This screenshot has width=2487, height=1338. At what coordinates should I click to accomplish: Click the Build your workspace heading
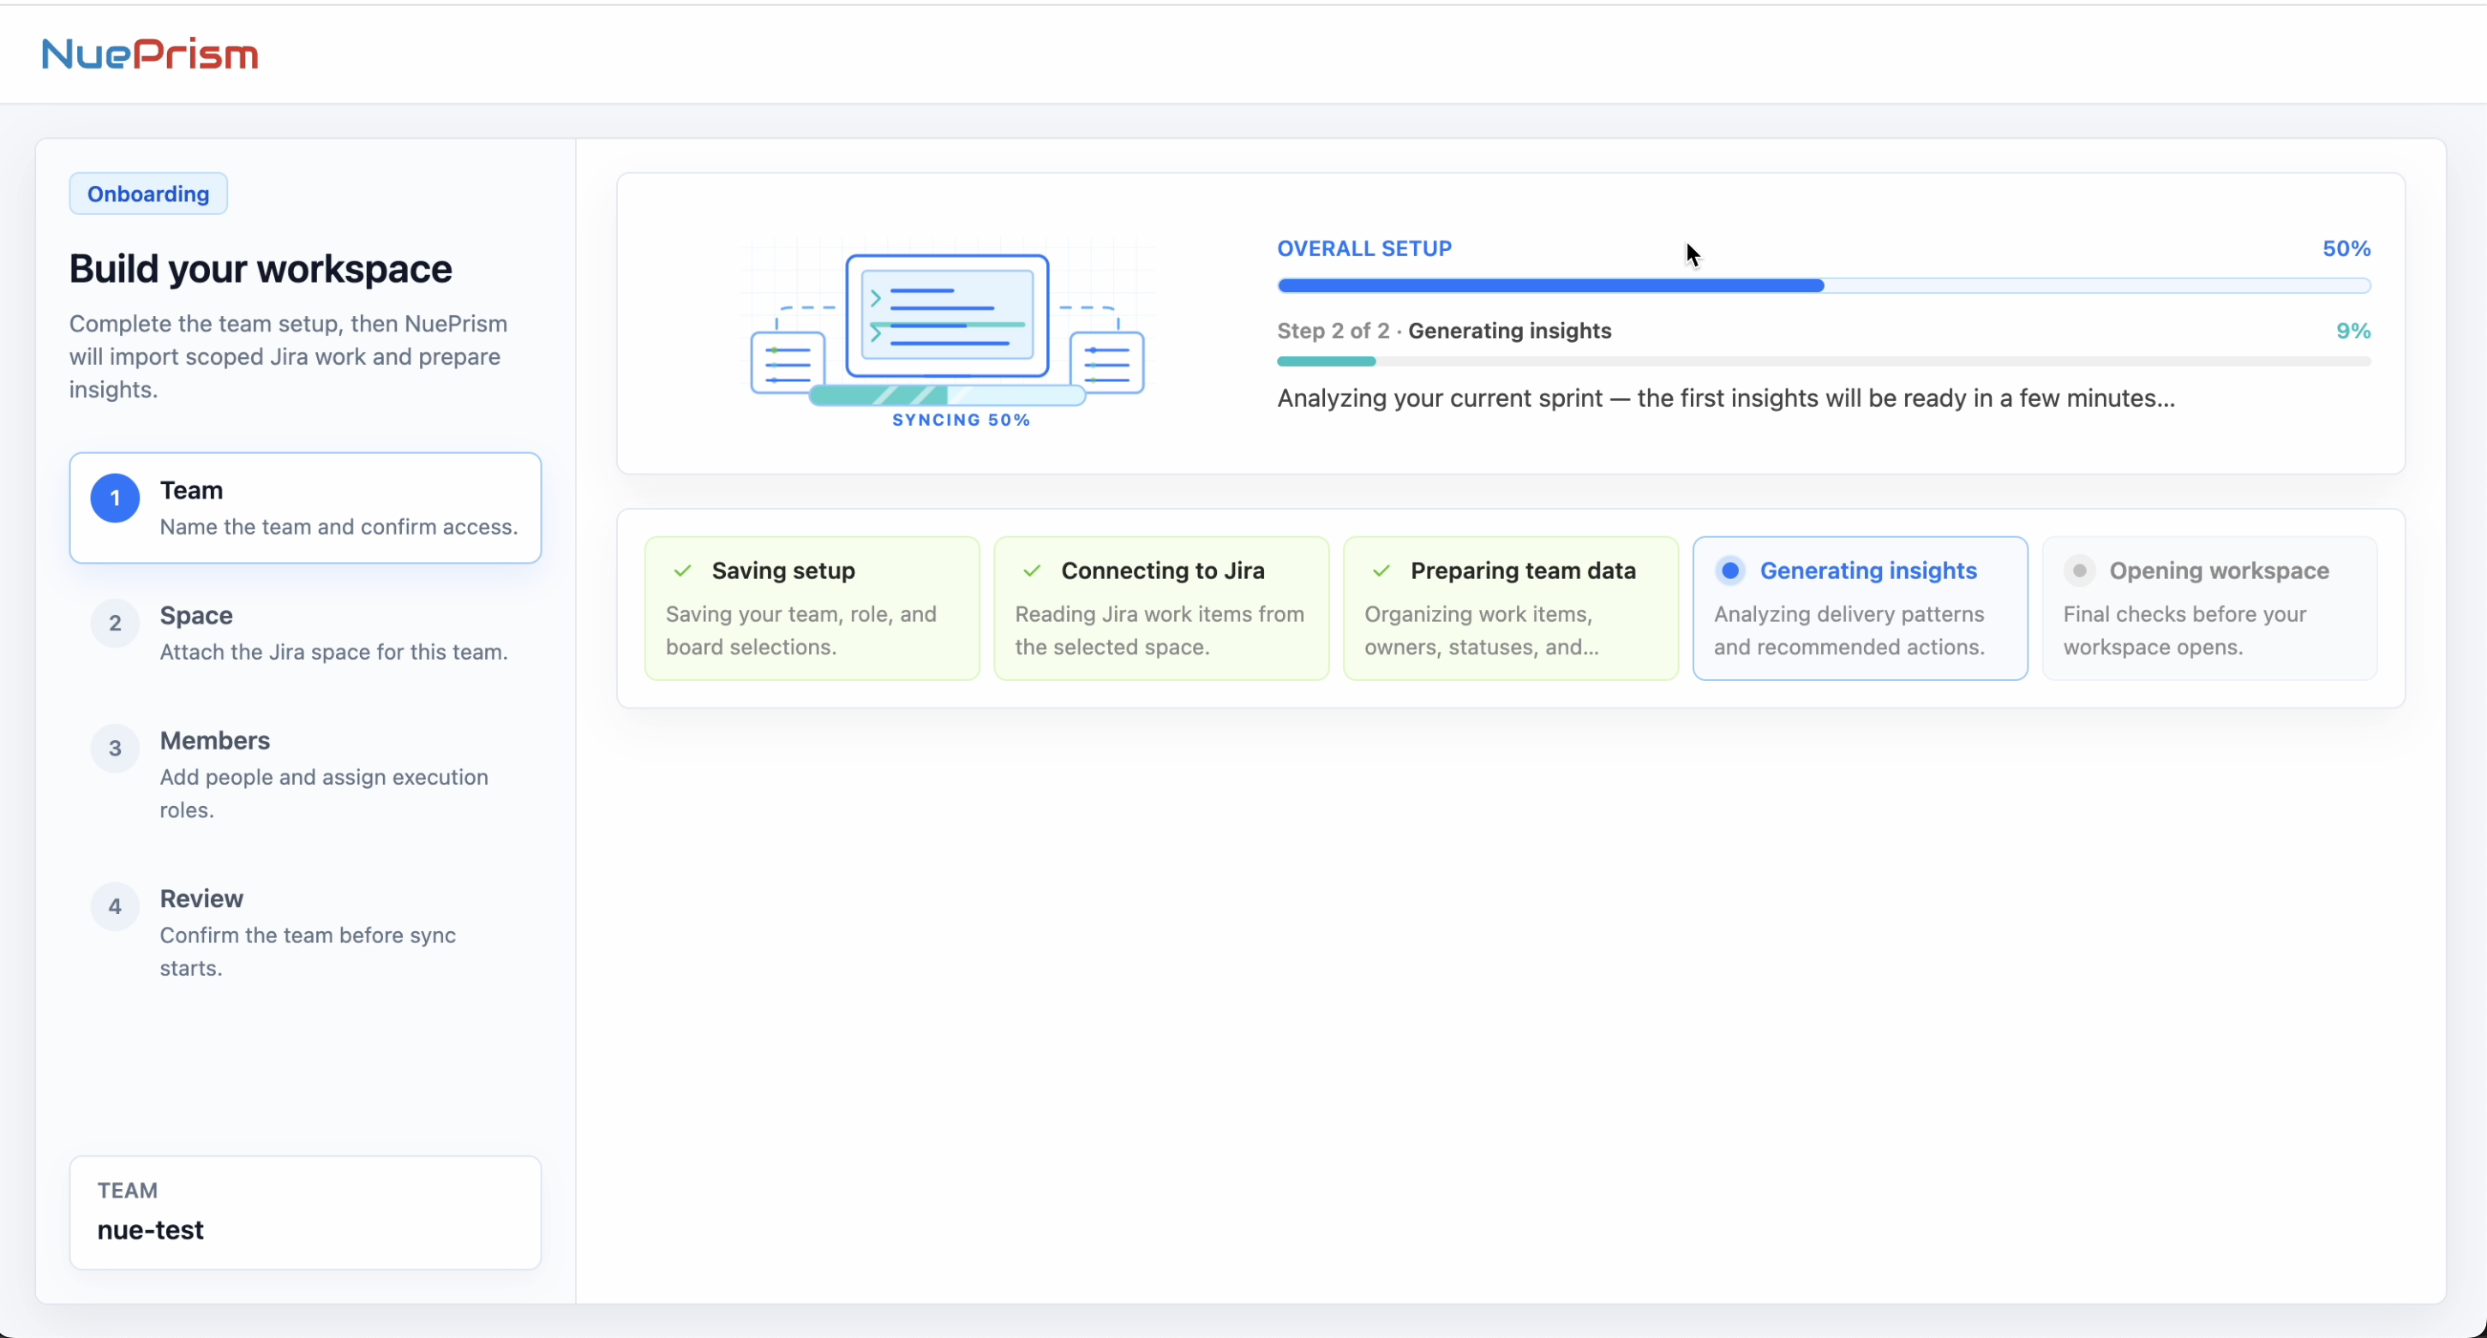pyautogui.click(x=261, y=269)
